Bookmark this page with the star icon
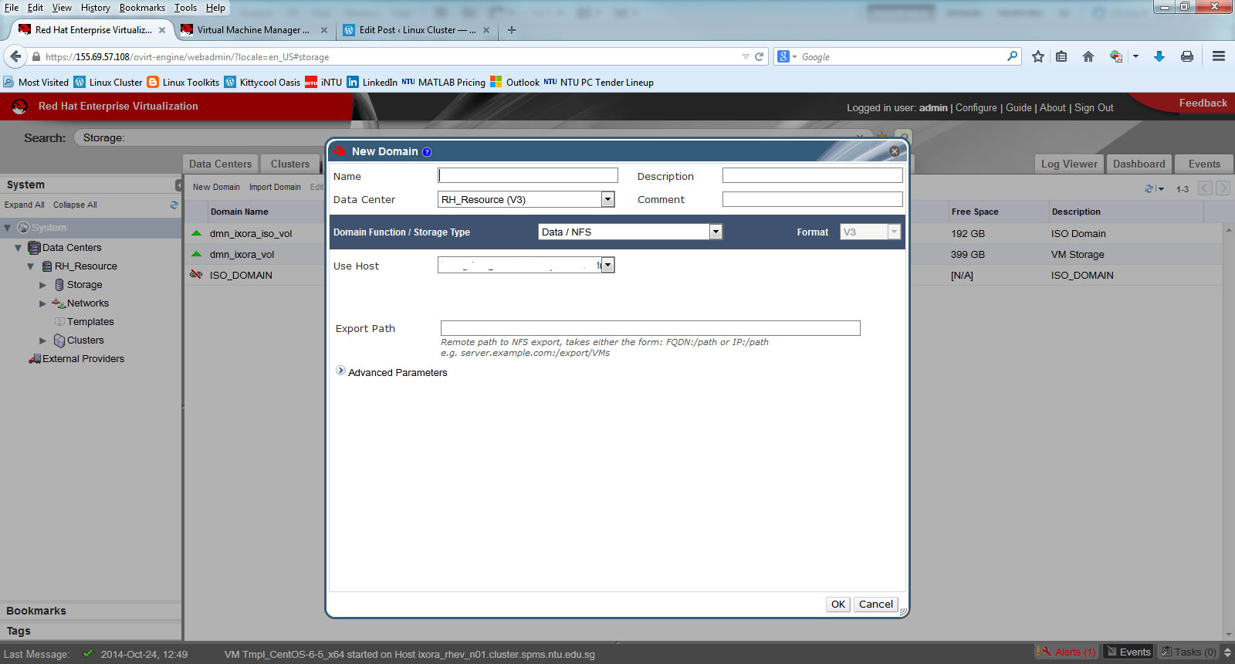The image size is (1235, 664). 1038,56
